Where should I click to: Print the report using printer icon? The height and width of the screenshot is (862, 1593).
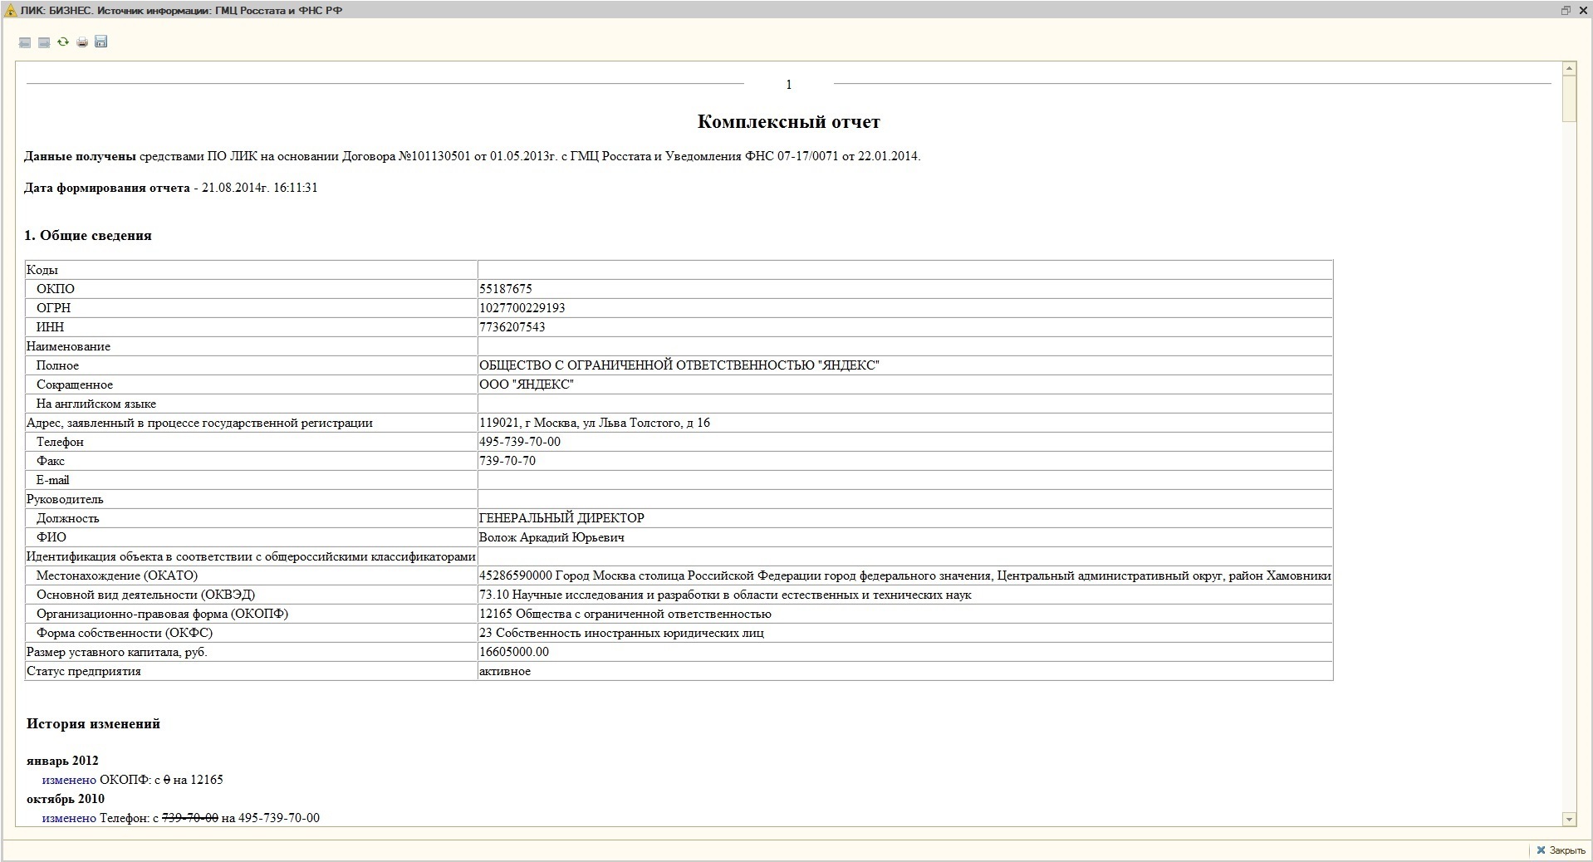pos(82,42)
